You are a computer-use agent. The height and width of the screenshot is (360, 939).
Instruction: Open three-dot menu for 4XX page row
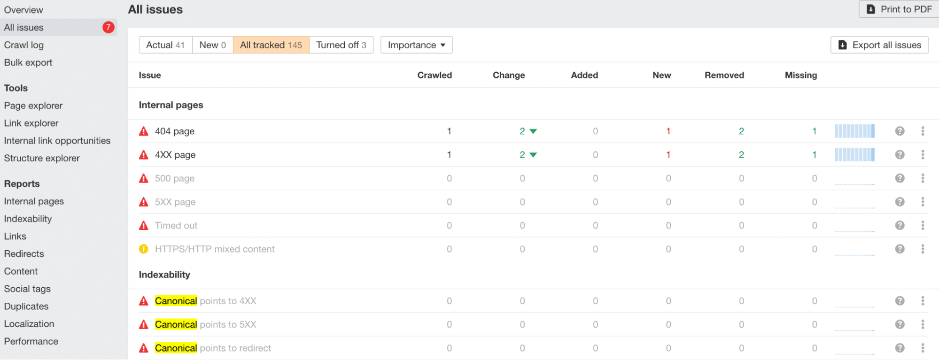click(923, 154)
